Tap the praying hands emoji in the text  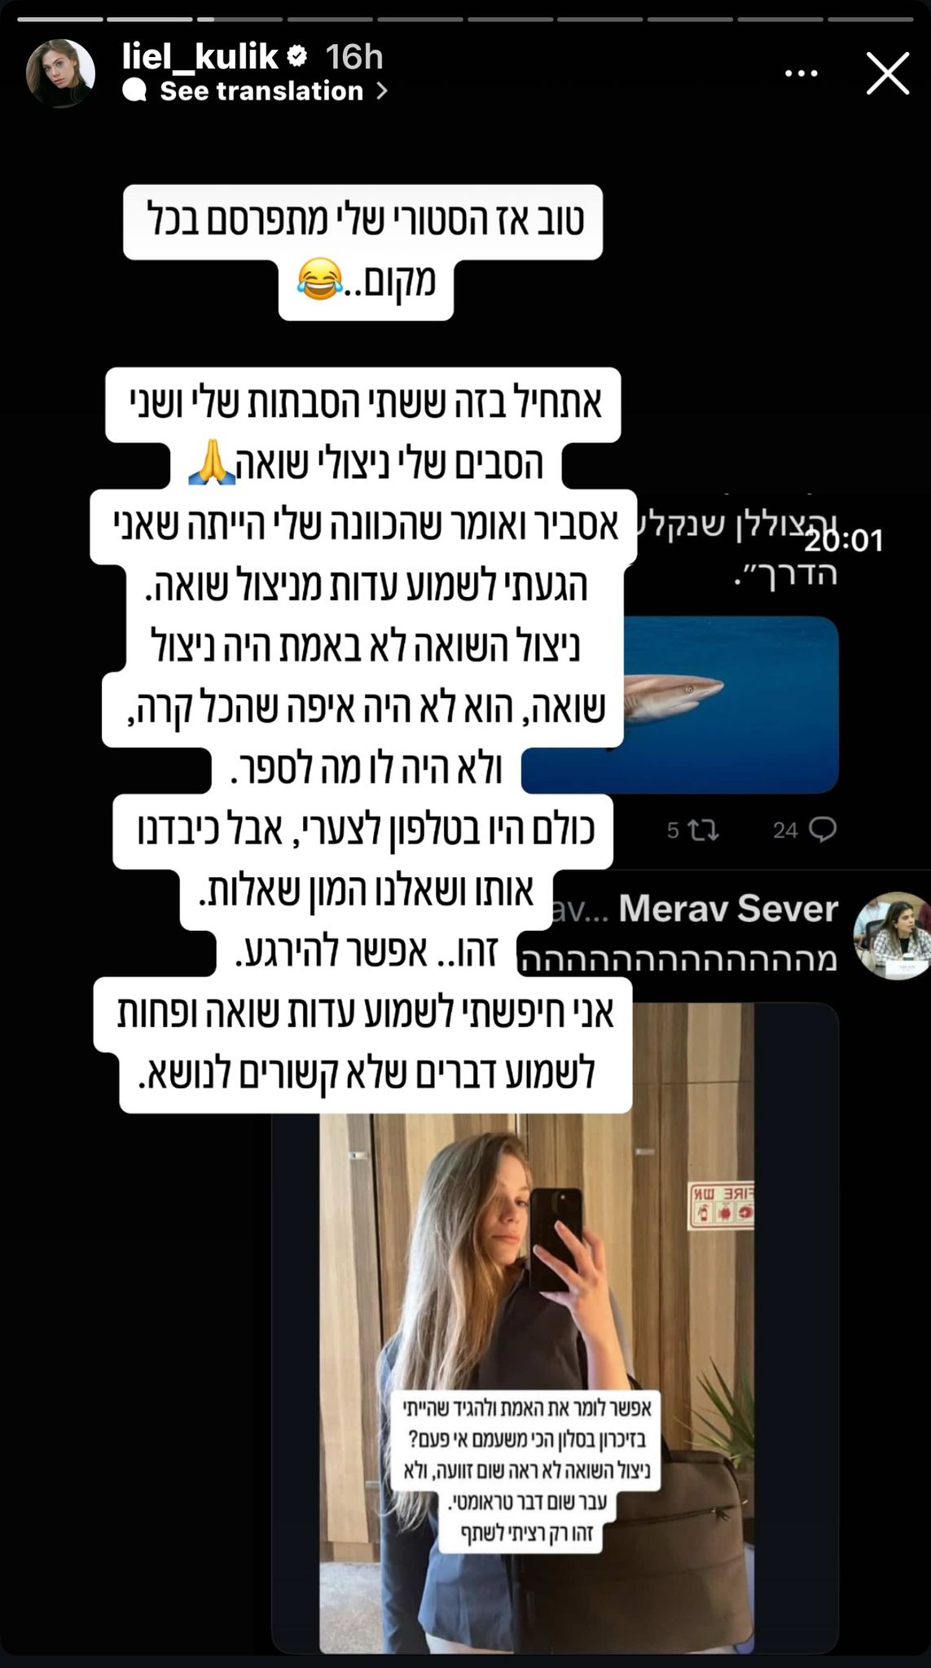(x=212, y=463)
